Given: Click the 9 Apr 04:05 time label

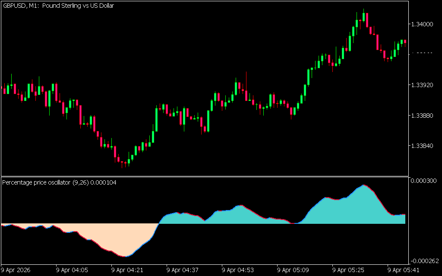Looking at the screenshot, I should (x=73, y=270).
